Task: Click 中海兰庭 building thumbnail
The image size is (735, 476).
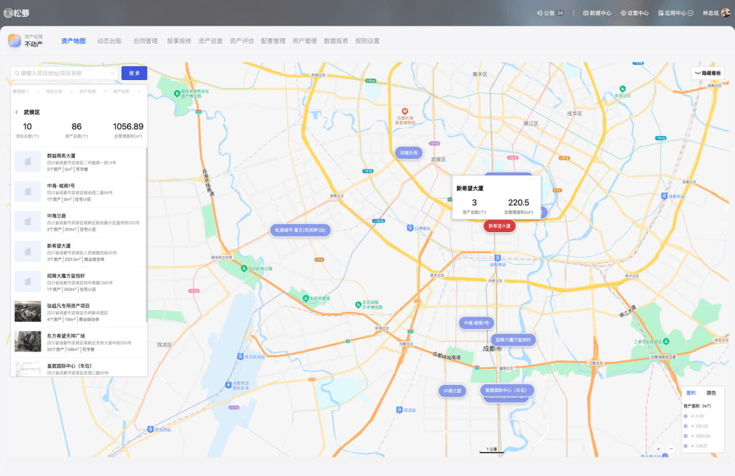Action: pos(28,221)
